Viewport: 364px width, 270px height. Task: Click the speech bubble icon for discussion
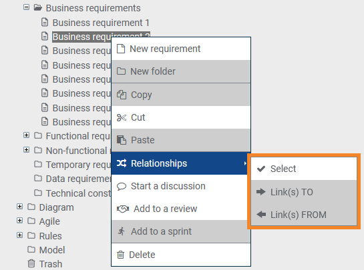[x=122, y=187]
